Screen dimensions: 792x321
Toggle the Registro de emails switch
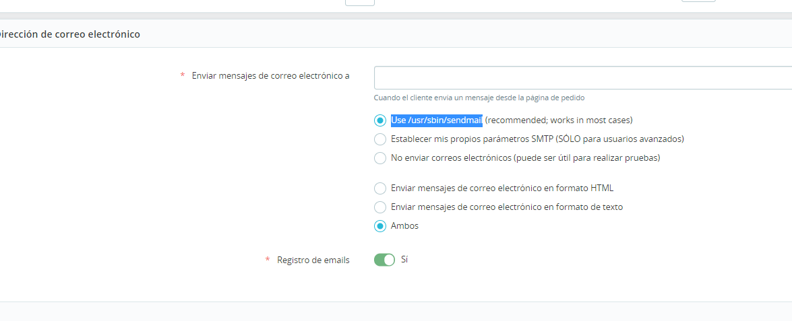384,260
